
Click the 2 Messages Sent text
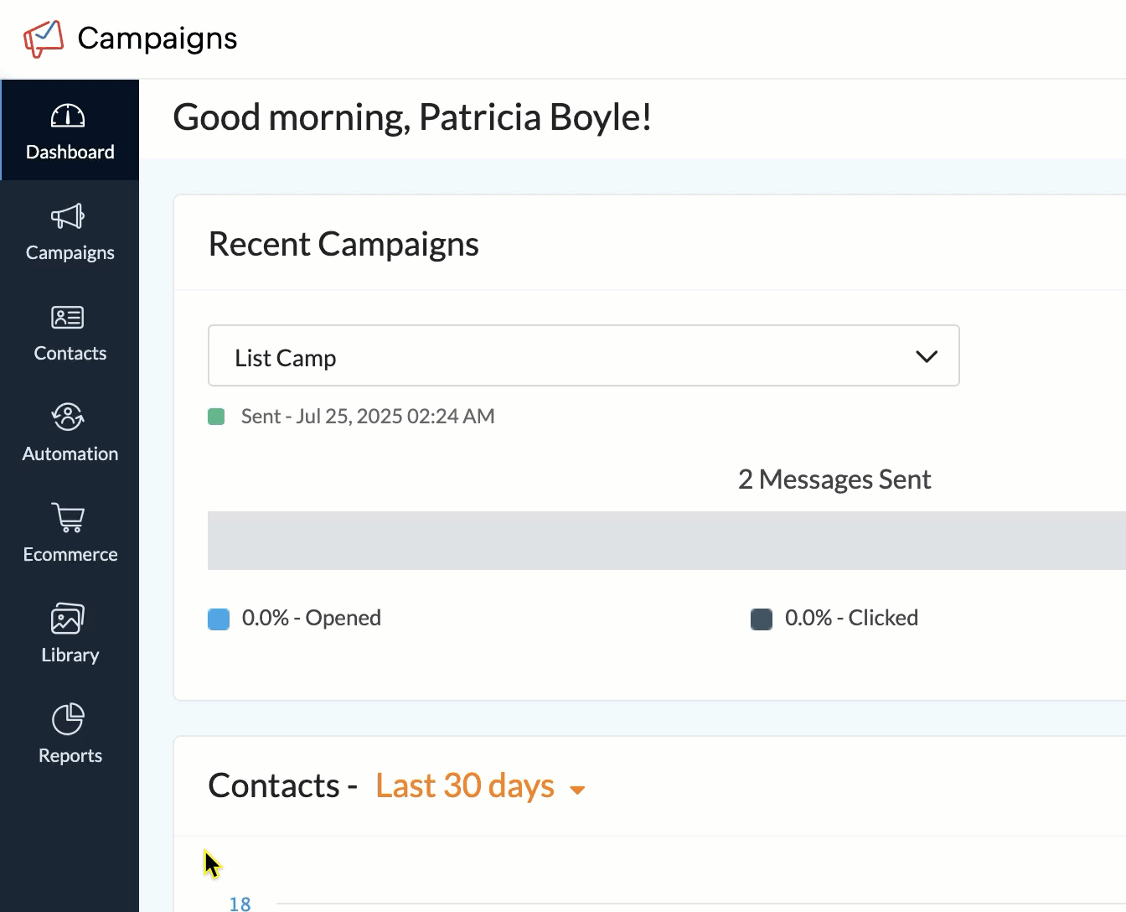[x=834, y=479]
